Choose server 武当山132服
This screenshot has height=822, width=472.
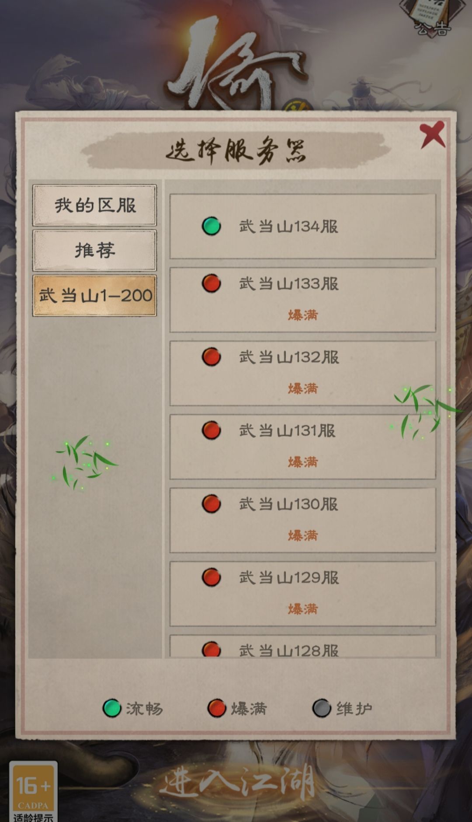pyautogui.click(x=303, y=373)
